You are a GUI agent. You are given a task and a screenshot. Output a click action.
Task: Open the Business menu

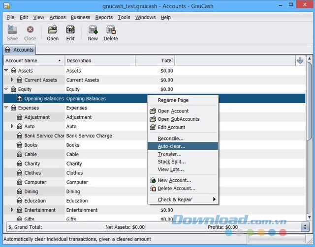[80, 17]
